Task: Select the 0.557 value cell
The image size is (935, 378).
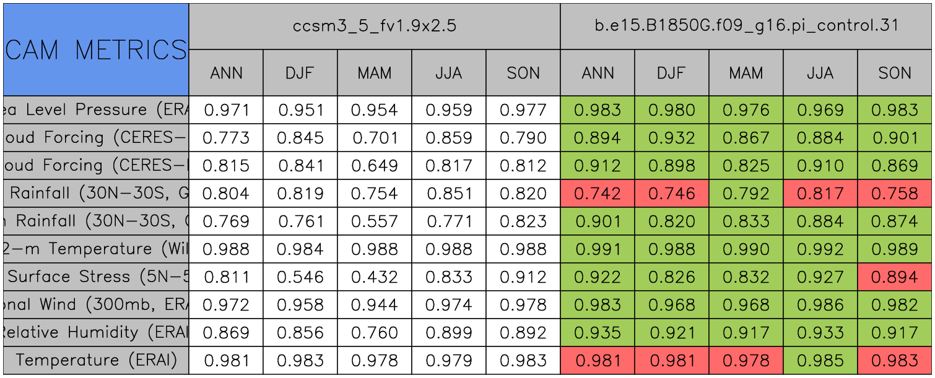Action: [375, 221]
